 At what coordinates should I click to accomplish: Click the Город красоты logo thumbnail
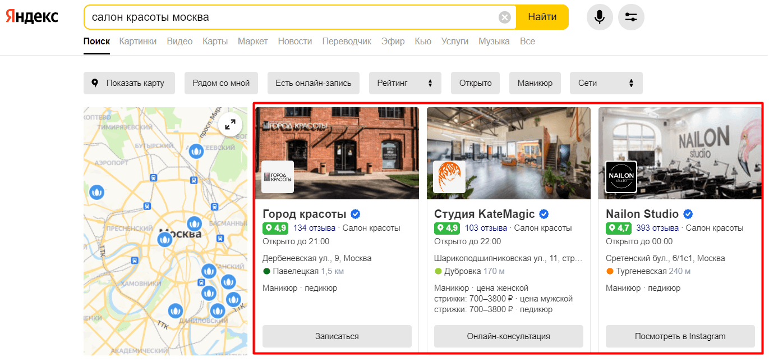278,177
